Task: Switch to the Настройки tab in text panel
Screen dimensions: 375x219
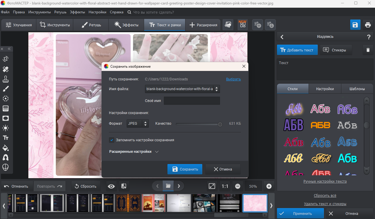Action: (x=325, y=89)
